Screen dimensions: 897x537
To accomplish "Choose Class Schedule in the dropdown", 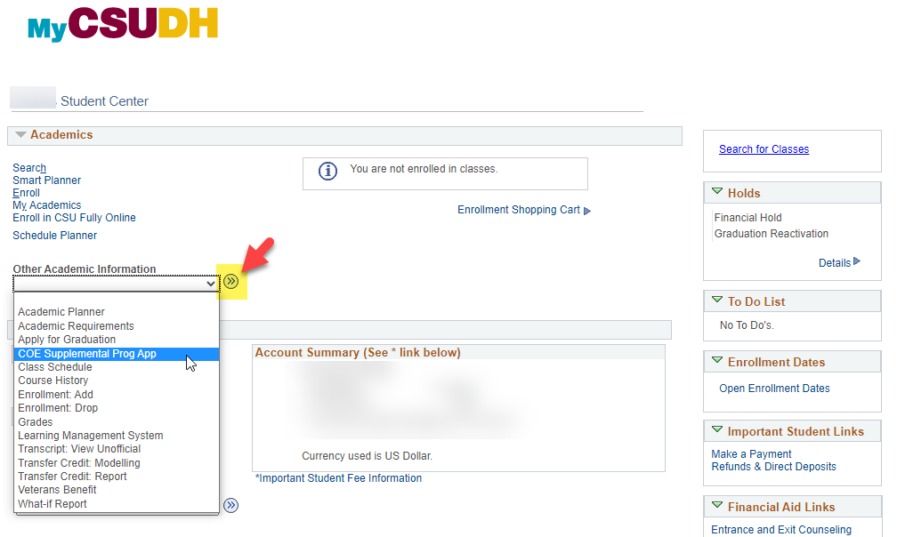I will point(116,367).
